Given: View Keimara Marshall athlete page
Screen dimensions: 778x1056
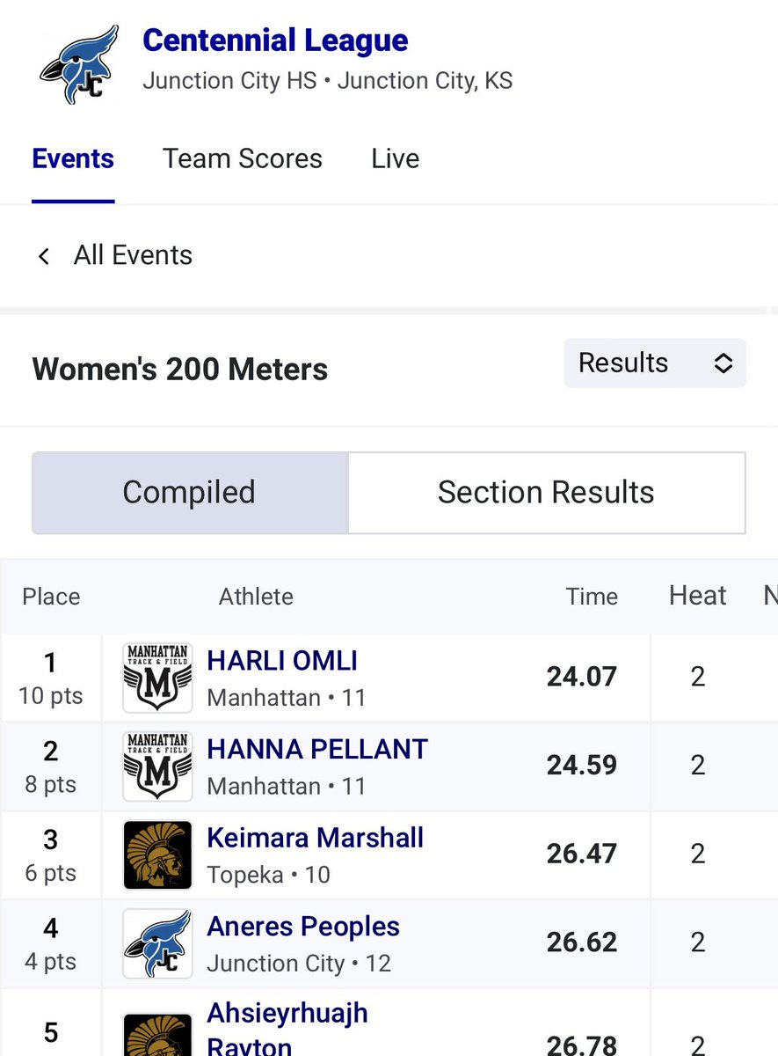Looking at the screenshot, I should tap(315, 838).
